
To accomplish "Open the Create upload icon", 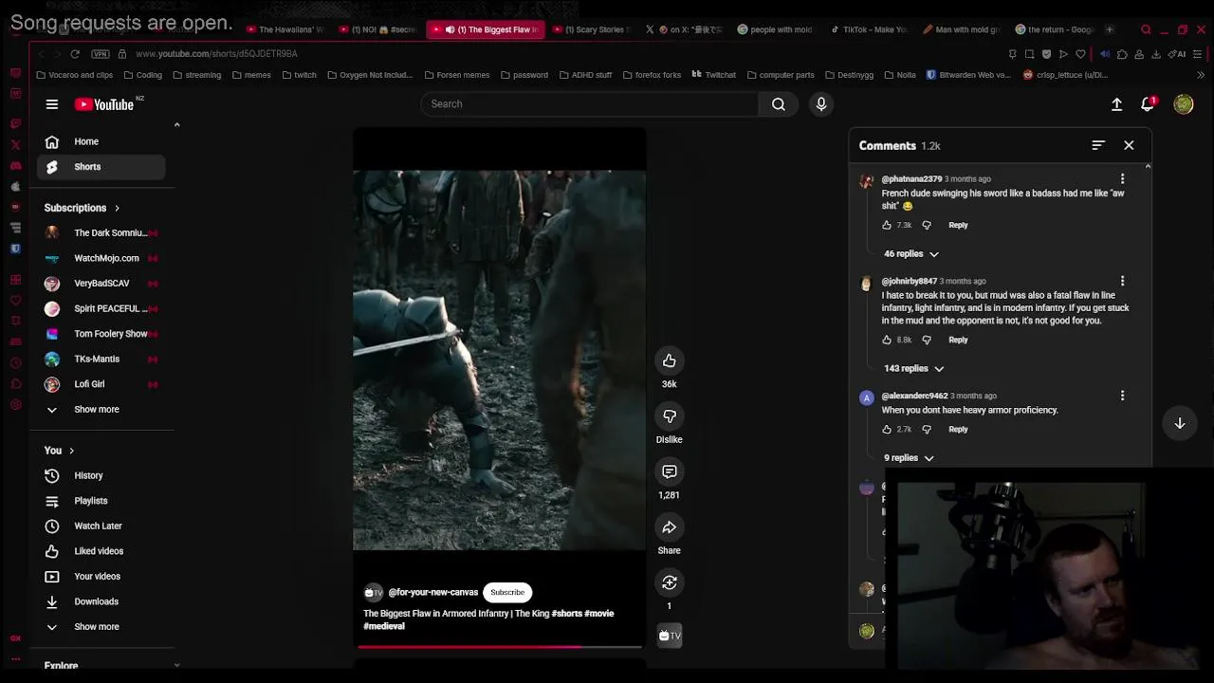I will click(1116, 104).
